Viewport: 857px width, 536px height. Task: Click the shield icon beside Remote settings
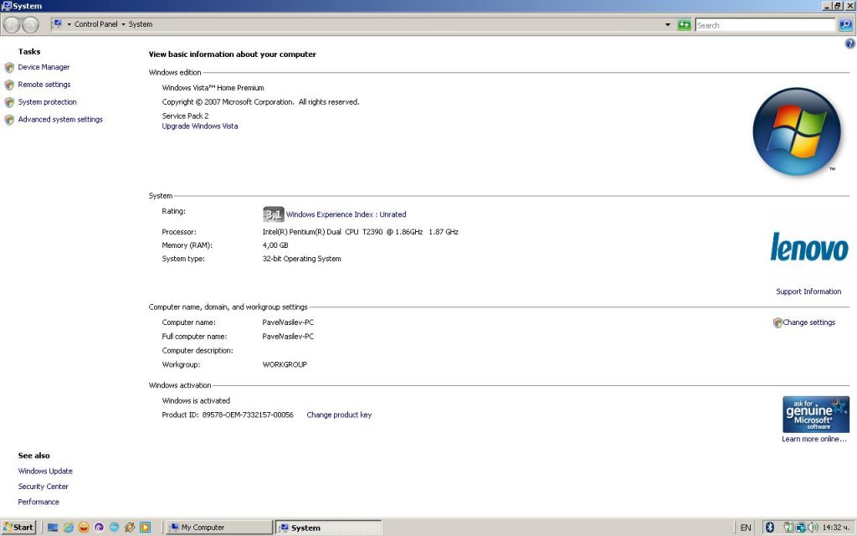tap(9, 85)
